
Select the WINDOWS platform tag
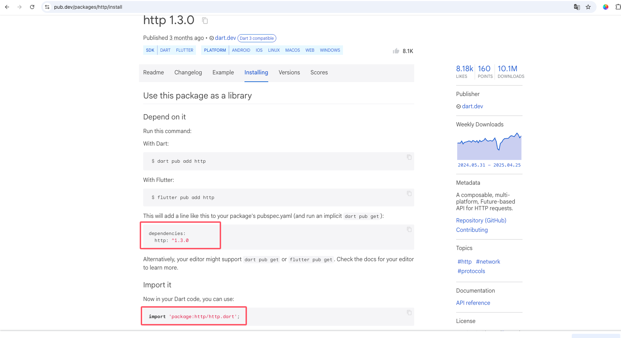[x=330, y=50]
